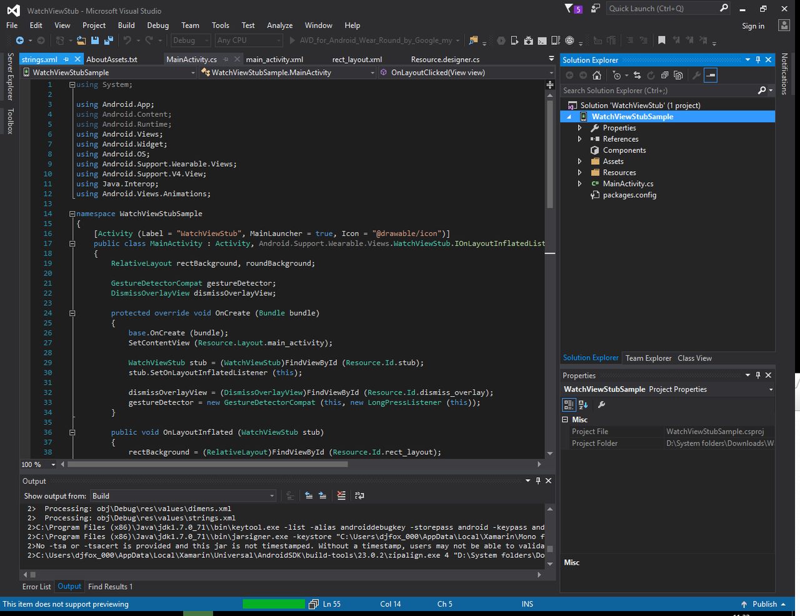Open WatchViewStubSample project scope dropdown

click(x=110, y=72)
